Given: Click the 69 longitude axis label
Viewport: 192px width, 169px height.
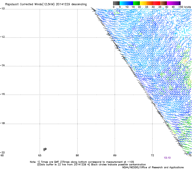Looking at the screenshot, I should tap(115, 155).
